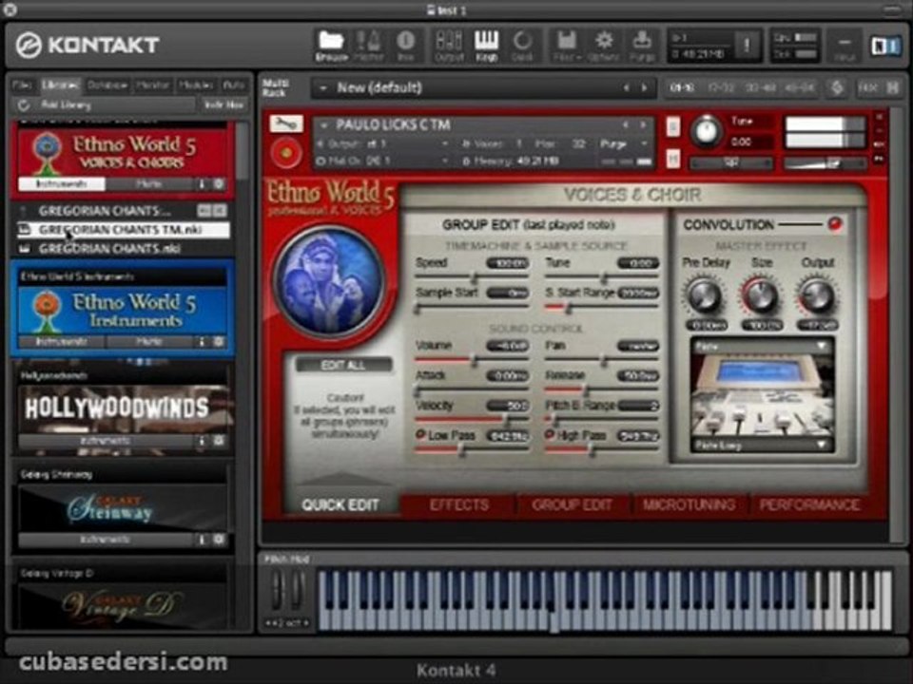Screen dimensions: 913x684
Task: Enable the High Pass filter LED
Action: (x=549, y=434)
